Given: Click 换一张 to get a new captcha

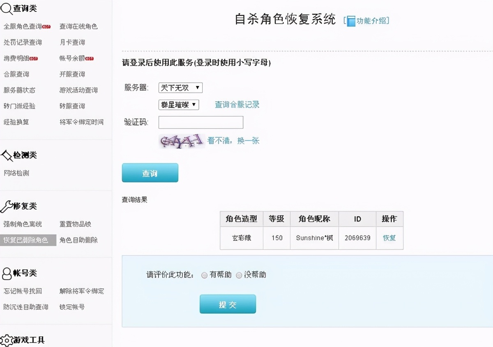Looking at the screenshot, I should tap(247, 140).
